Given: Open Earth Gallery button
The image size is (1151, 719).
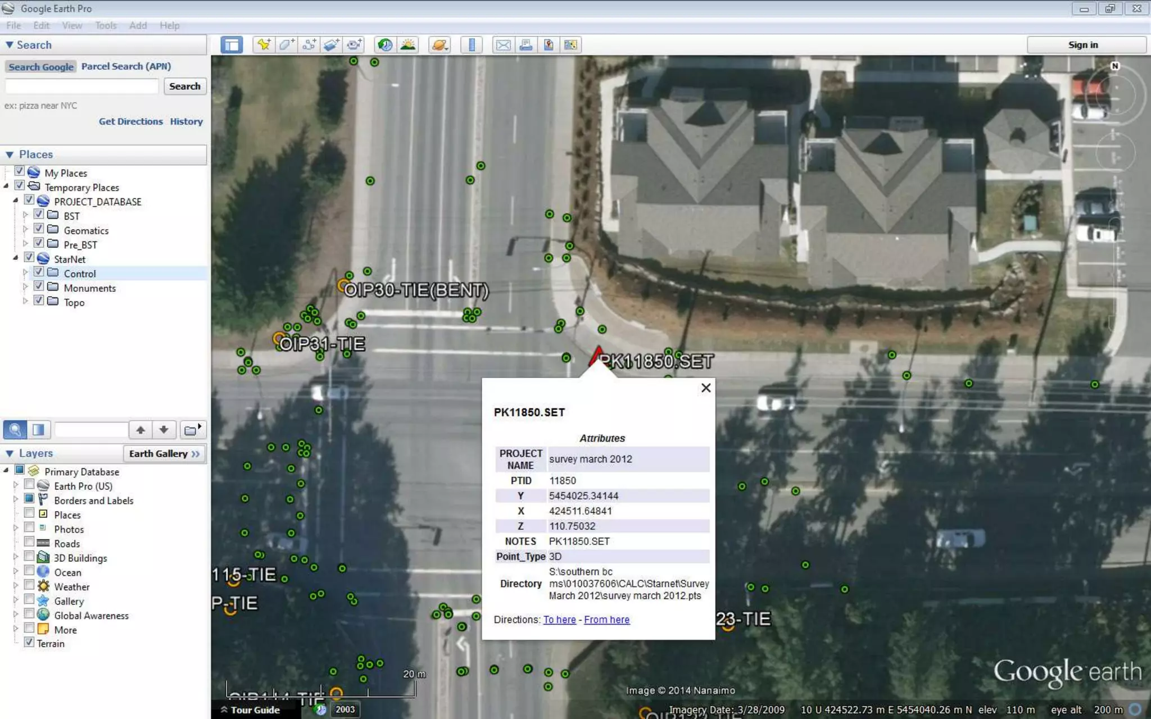Looking at the screenshot, I should pyautogui.click(x=164, y=453).
